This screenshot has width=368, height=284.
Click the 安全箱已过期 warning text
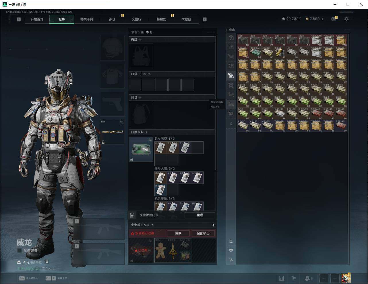click(x=145, y=233)
